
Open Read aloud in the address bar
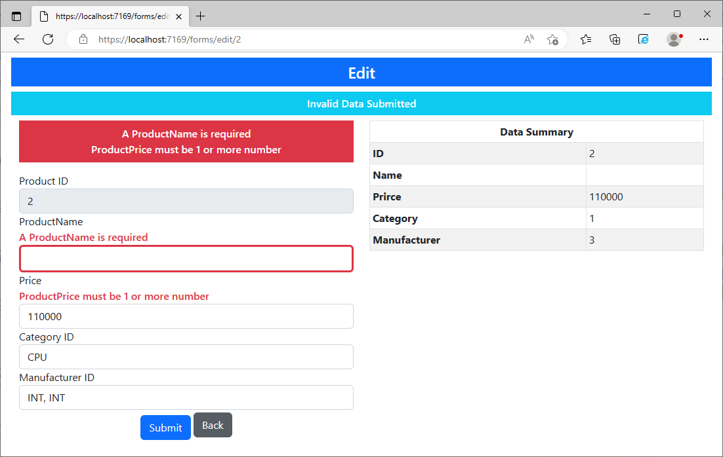[529, 39]
